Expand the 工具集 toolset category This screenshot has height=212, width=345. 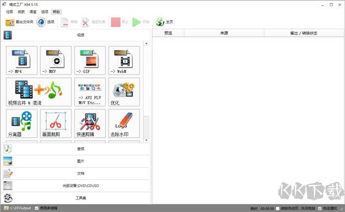tap(76, 198)
